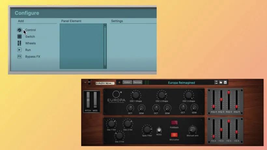
Task: Click the Filt R fader handle
Action: point(236,132)
